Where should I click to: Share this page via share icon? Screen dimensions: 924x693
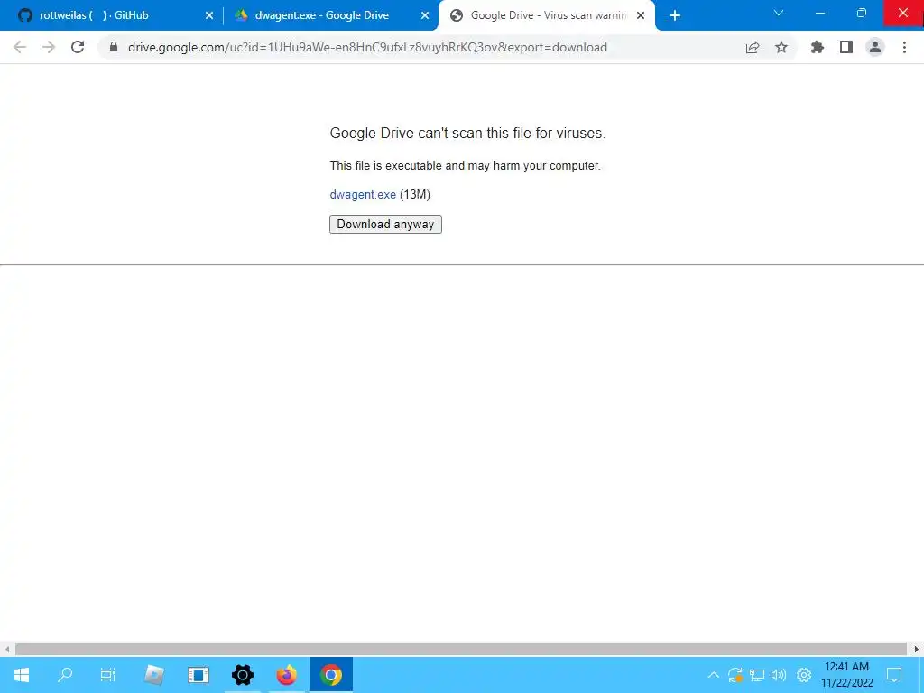753,47
